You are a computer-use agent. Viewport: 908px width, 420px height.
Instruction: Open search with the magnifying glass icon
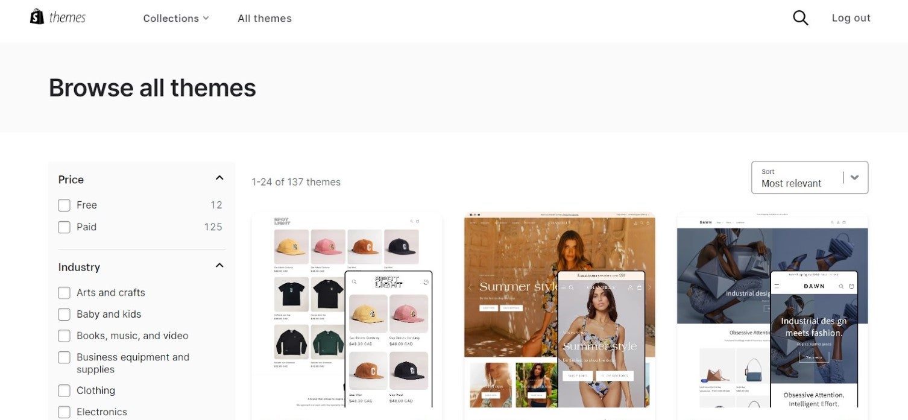[x=800, y=18]
